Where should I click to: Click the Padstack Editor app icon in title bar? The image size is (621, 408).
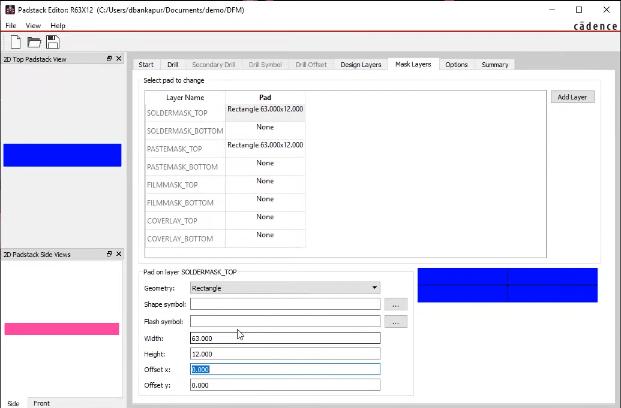[x=10, y=10]
